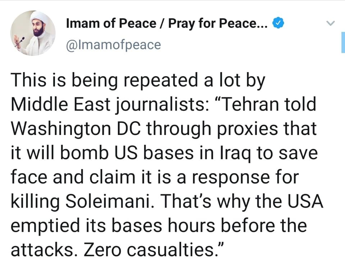Click the display name Imam of Peace

[111, 24]
